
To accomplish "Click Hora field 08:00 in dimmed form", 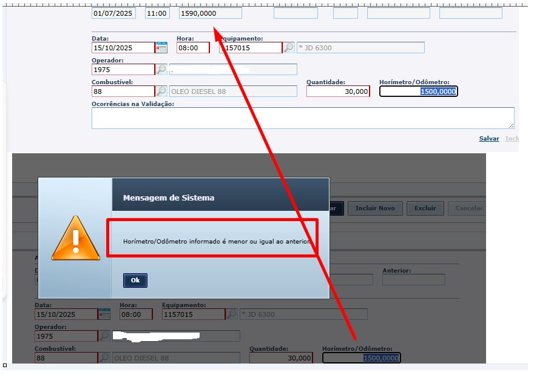I will click(136, 314).
